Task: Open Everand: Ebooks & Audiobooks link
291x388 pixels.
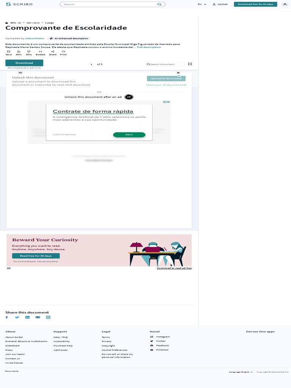Action: (26, 341)
